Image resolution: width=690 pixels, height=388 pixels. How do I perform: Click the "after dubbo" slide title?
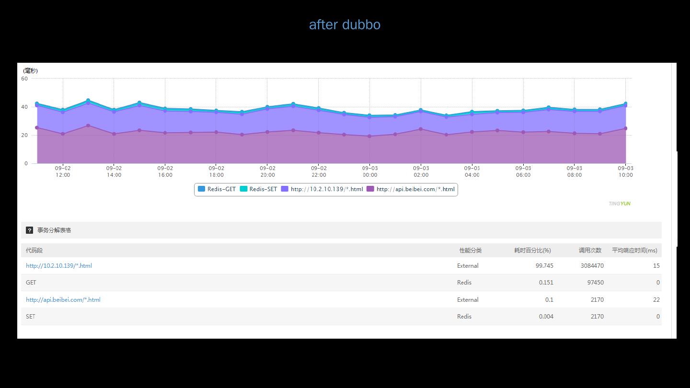point(345,24)
